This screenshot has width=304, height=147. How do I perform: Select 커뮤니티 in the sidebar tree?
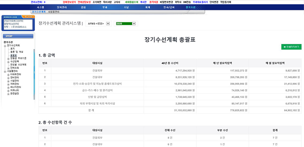click(x=14, y=90)
